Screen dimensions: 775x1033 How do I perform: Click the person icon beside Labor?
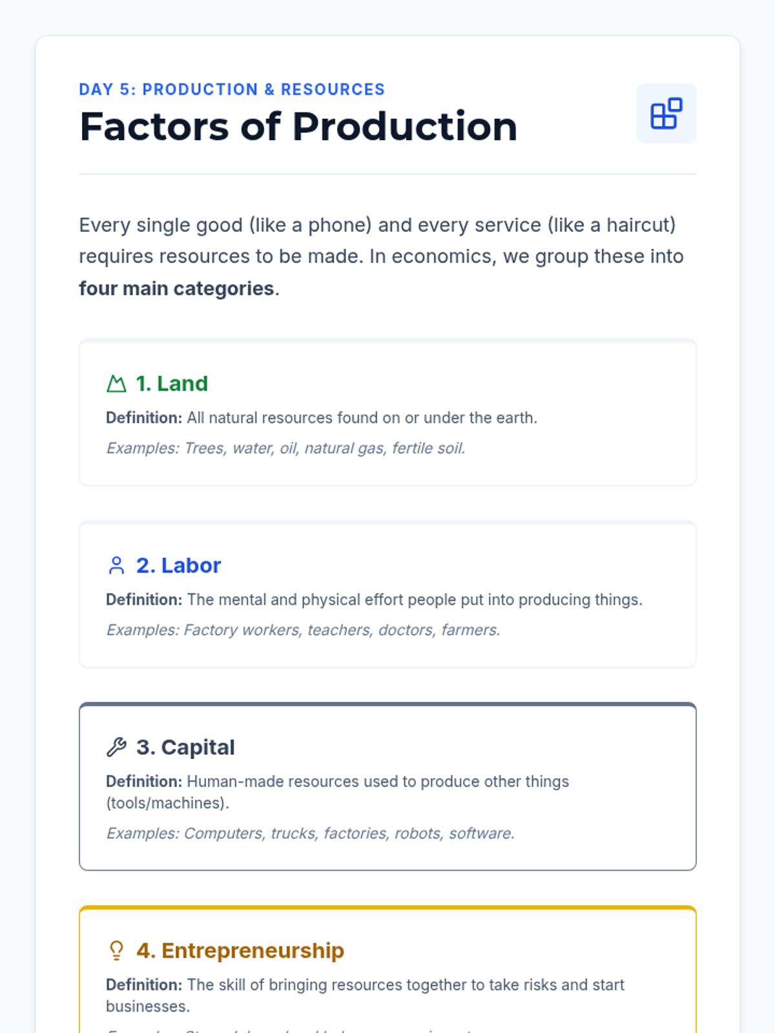(116, 566)
